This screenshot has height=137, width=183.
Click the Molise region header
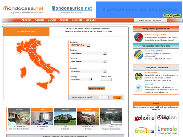point(88,110)
